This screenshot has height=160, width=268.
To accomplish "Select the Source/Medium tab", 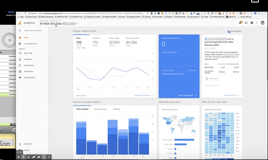I will (x=101, y=109).
